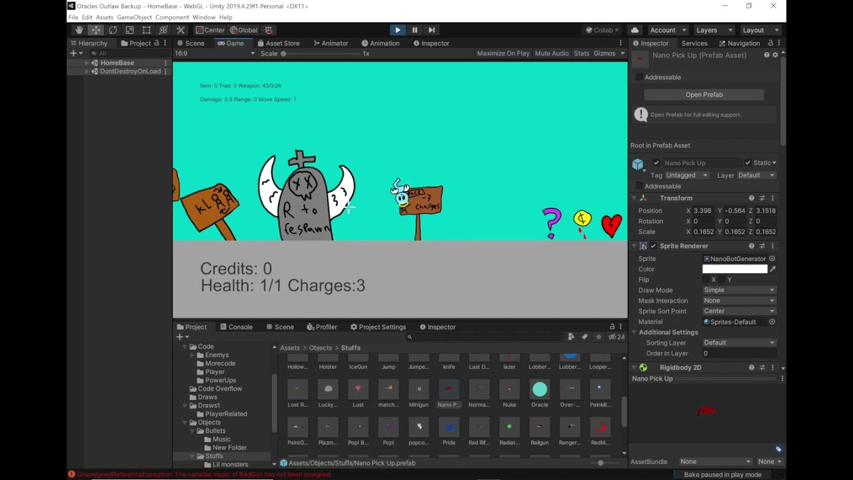Click the Hierarchy create plus button
The width and height of the screenshot is (853, 480).
73,53
